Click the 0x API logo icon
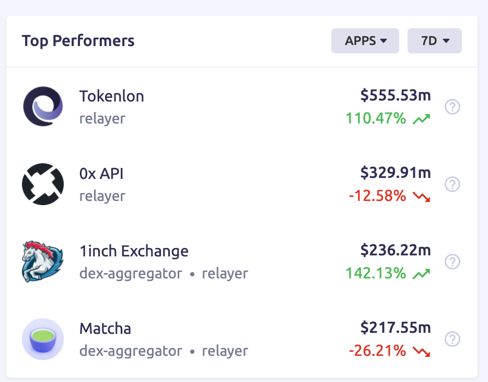Screen dimensions: 488x382 [x=43, y=184]
